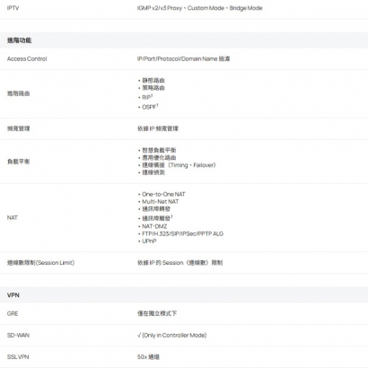368x368 pixels.
Task: Click the '策略路由' bullet item
Action: 153,88
